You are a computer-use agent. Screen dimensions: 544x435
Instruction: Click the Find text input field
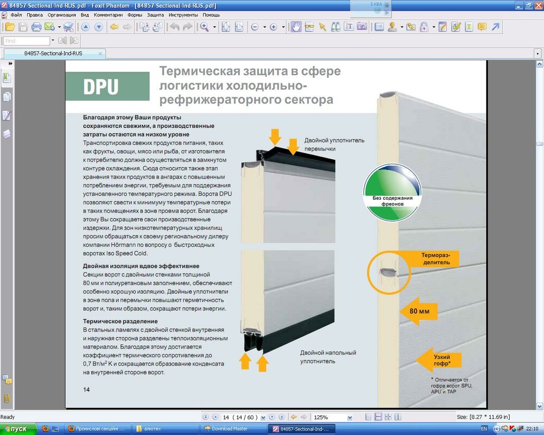click(27, 41)
